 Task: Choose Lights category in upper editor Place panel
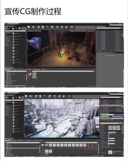pos(6,36)
